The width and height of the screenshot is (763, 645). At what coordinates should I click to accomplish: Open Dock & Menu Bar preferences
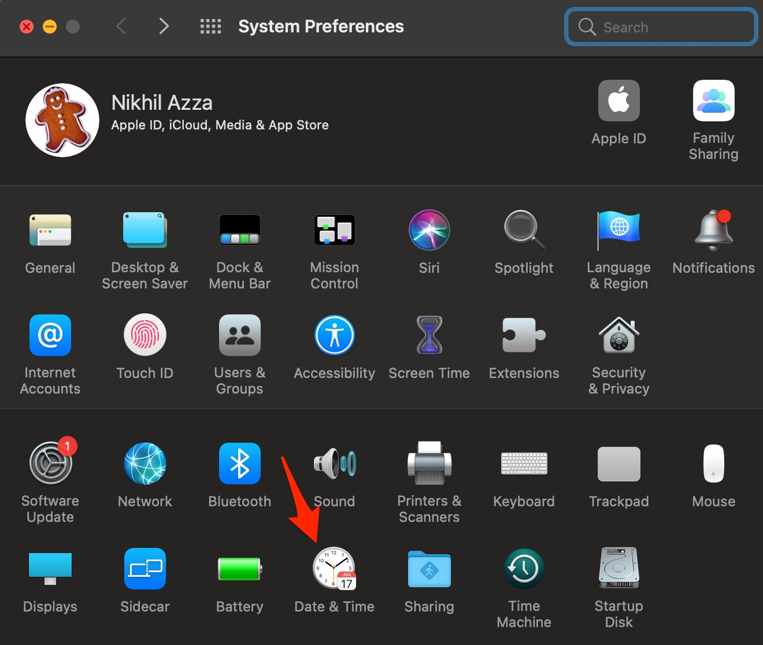pos(239,230)
